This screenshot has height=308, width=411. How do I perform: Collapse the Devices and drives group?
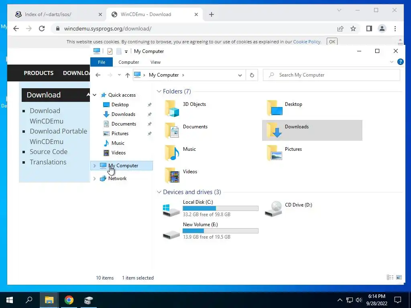click(159, 192)
